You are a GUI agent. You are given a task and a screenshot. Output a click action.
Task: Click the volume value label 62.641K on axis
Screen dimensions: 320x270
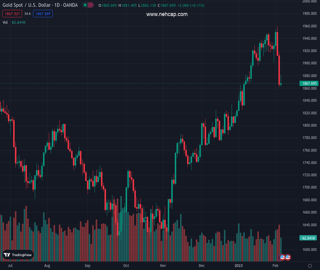coord(309,238)
